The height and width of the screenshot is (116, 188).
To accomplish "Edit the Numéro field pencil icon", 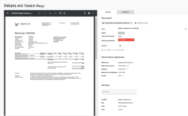I will pos(127,69).
